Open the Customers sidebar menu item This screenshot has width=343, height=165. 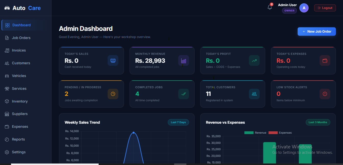[26, 63]
